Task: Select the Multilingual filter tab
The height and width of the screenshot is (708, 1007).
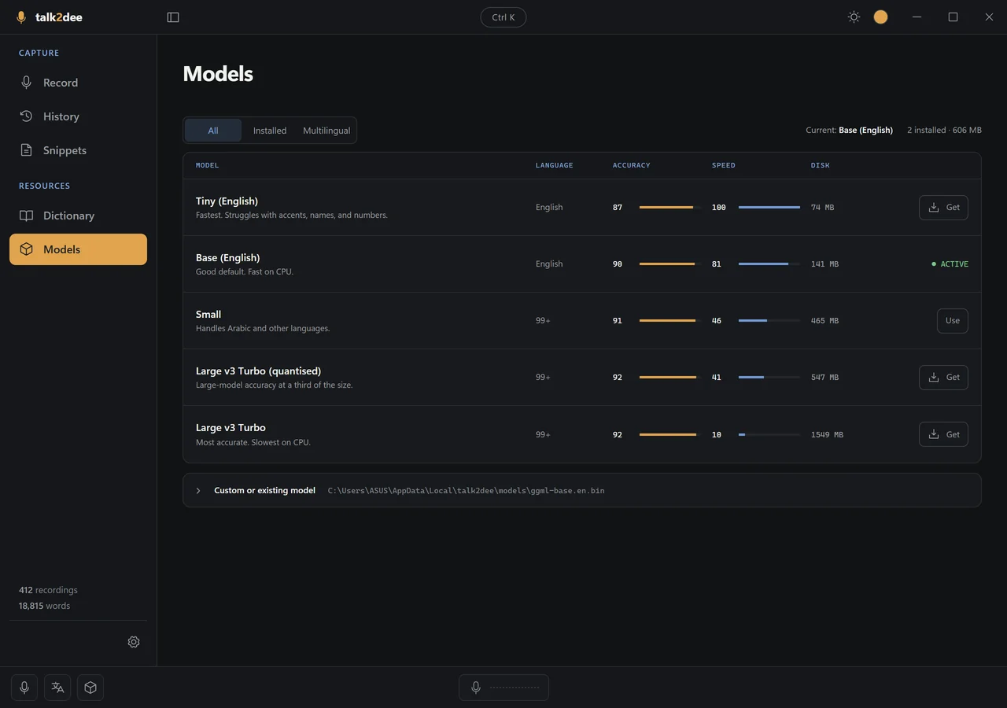Action: (326, 131)
